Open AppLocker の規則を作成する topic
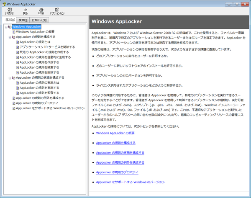 click(39, 62)
